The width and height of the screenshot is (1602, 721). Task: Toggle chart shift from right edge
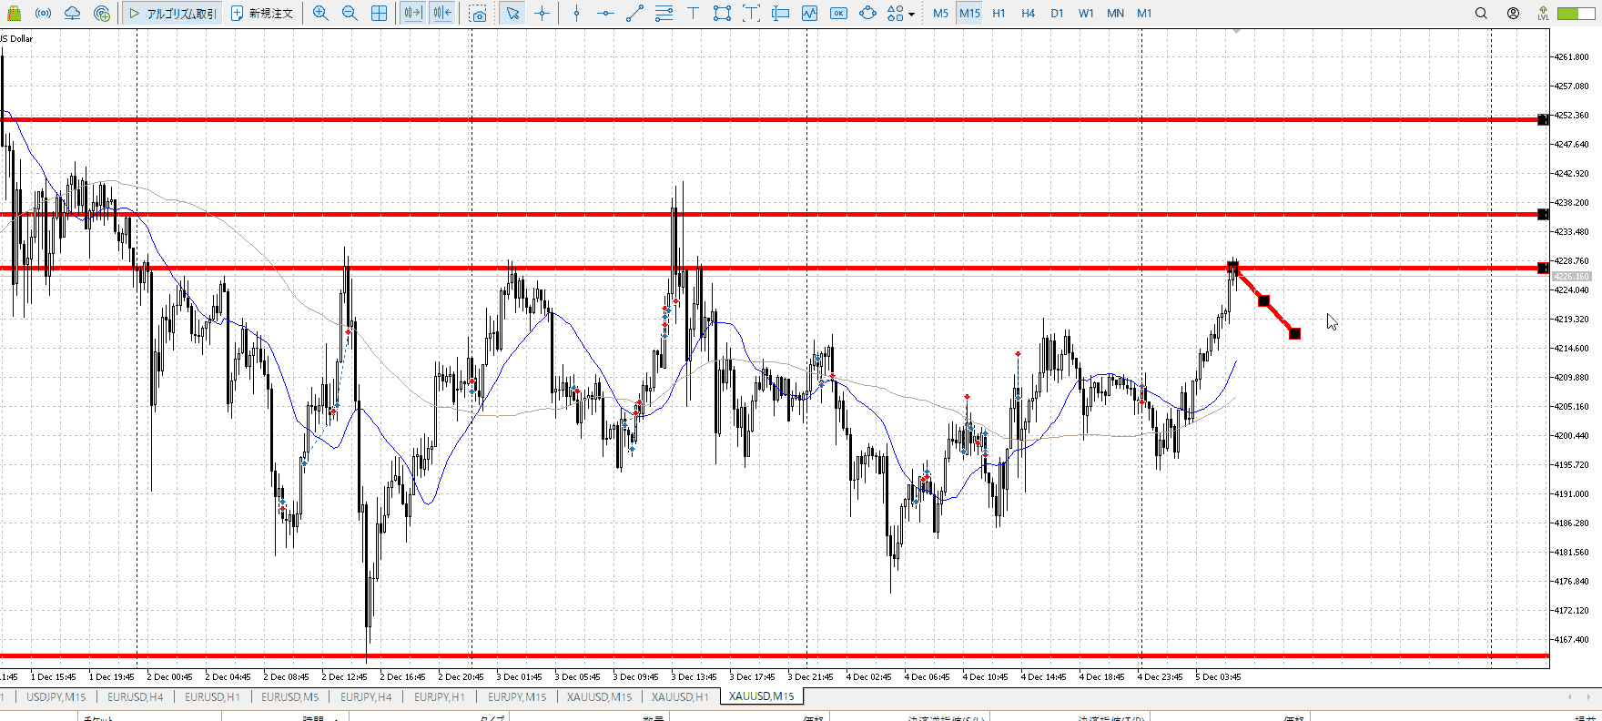click(x=442, y=14)
